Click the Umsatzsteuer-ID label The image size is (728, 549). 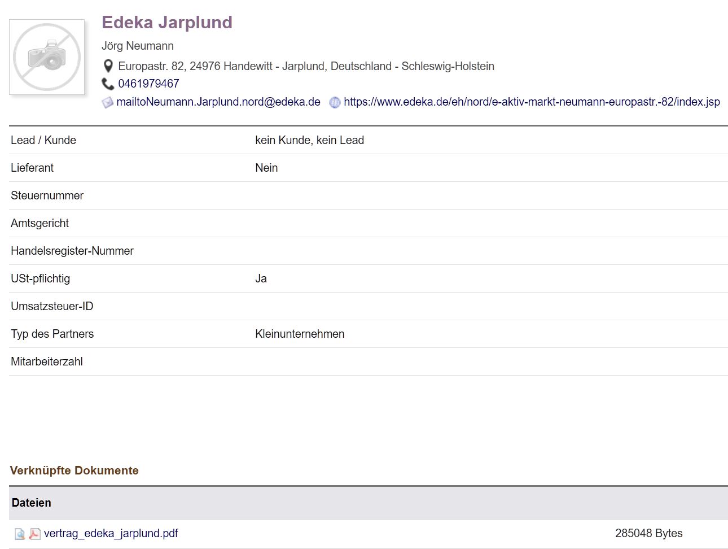(52, 306)
